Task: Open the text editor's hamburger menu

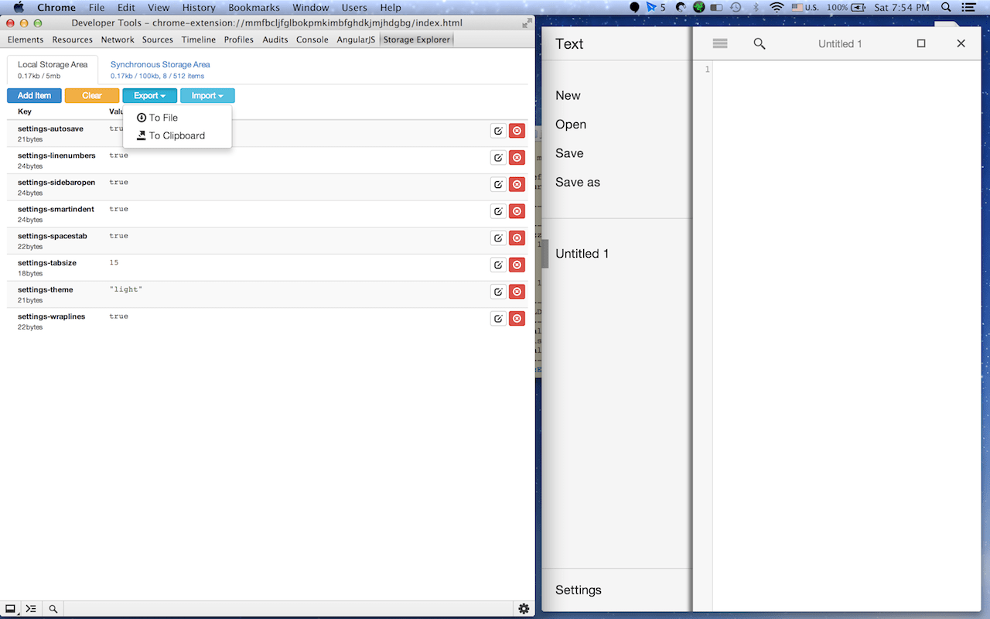Action: coord(720,43)
